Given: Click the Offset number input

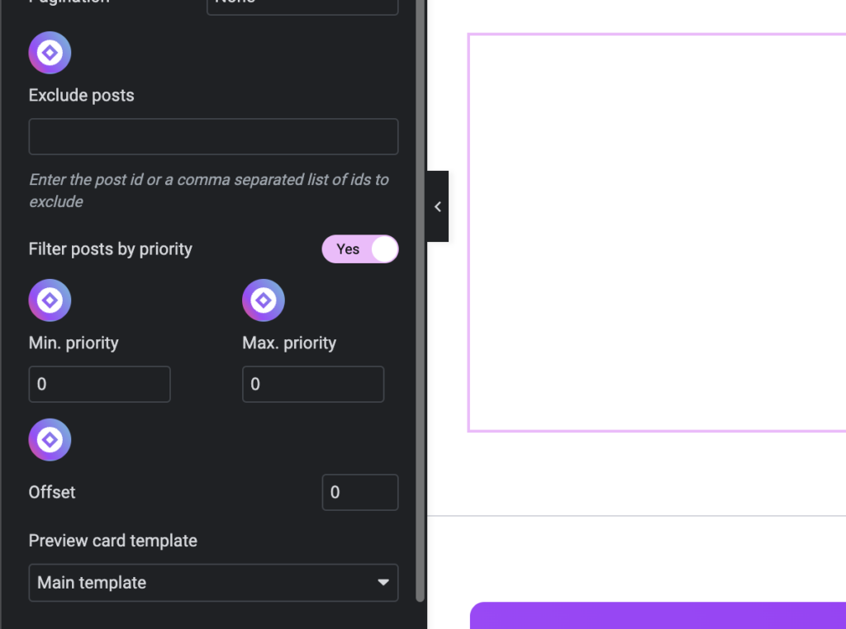Looking at the screenshot, I should tap(360, 493).
